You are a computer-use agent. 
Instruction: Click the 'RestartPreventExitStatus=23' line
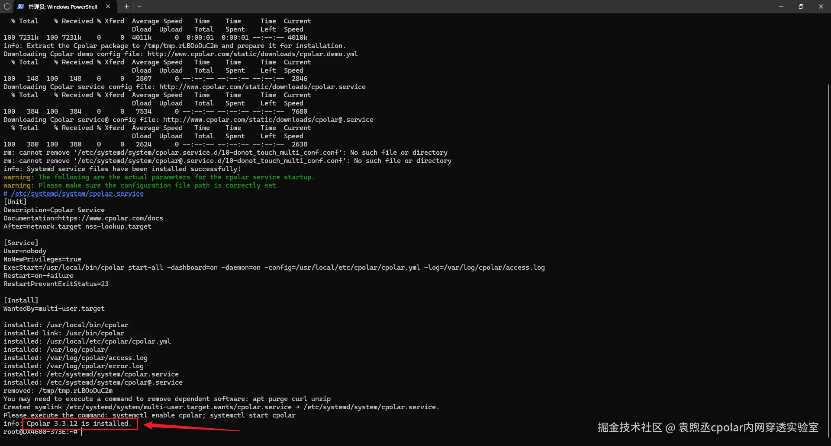56,284
